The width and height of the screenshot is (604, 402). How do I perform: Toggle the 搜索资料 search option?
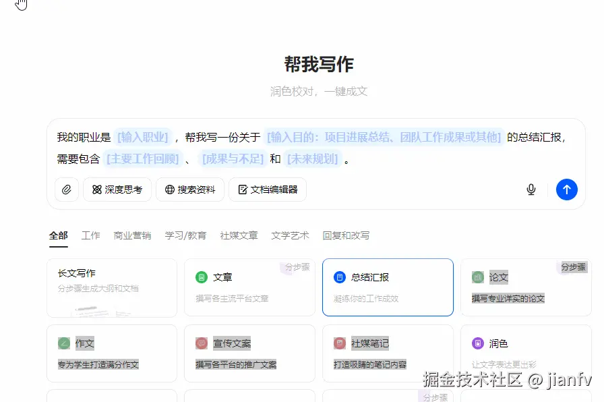coord(190,190)
